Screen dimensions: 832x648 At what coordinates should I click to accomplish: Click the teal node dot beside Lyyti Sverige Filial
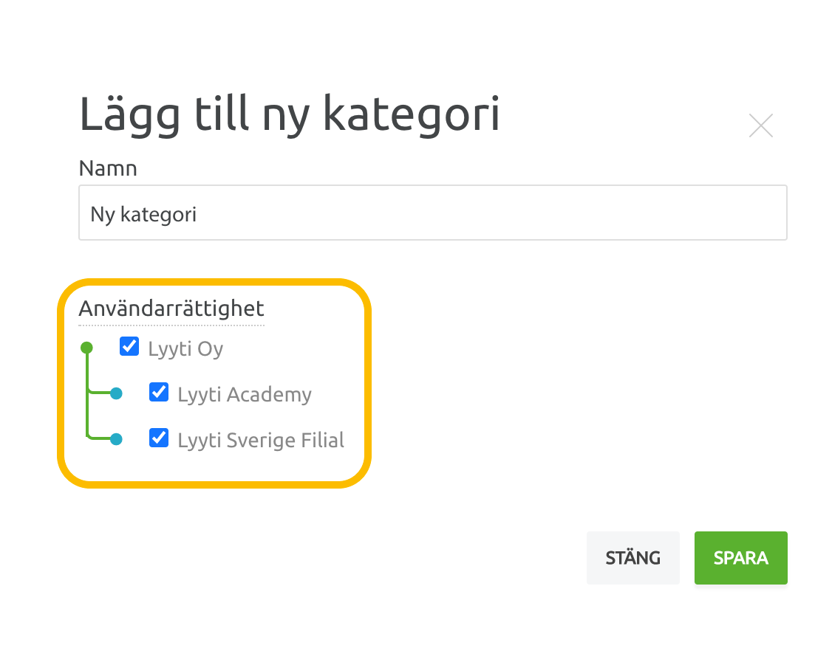point(116,438)
